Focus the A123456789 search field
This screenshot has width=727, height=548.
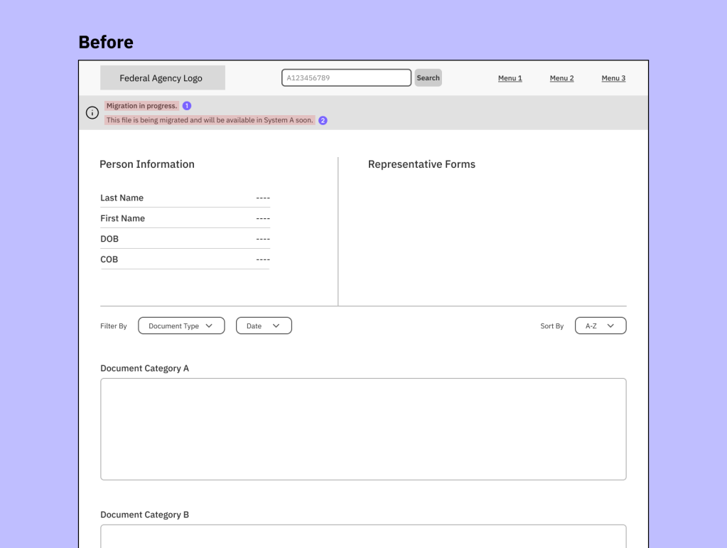[x=346, y=78]
